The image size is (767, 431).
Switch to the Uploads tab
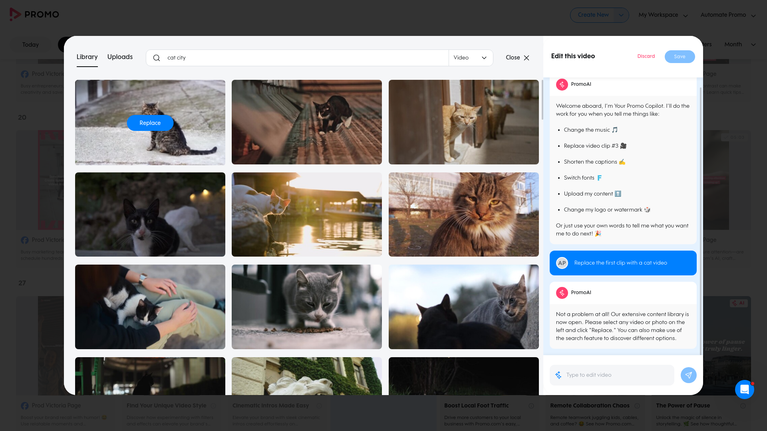(x=120, y=57)
